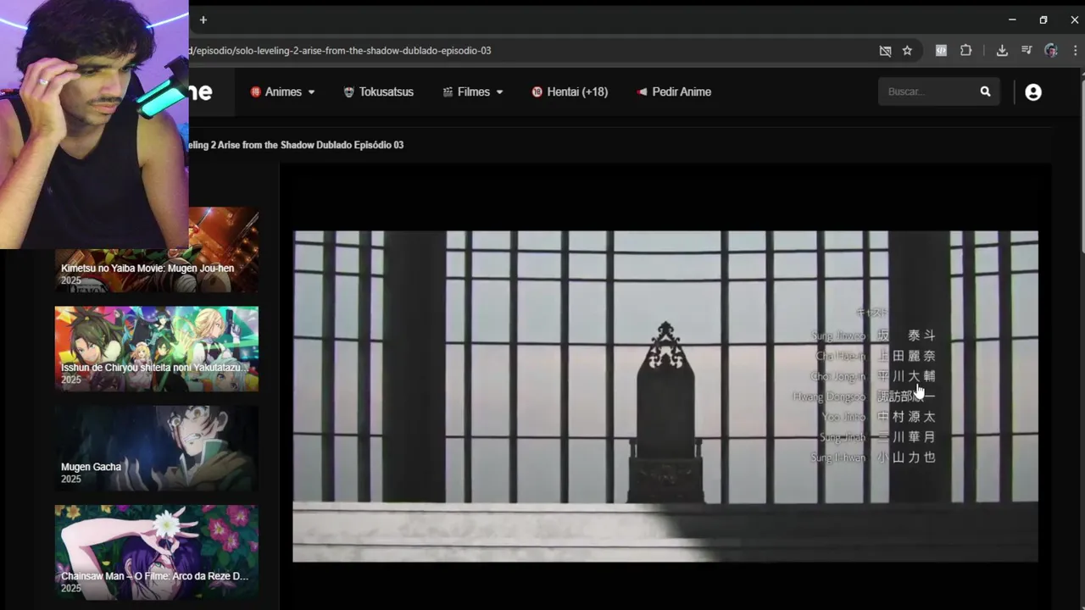Screen dimensions: 1085x610
Task: Open the Pedir Anime menu item
Action: [674, 91]
